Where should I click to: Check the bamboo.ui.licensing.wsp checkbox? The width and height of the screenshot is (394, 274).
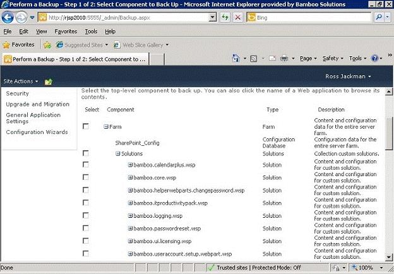point(86,241)
